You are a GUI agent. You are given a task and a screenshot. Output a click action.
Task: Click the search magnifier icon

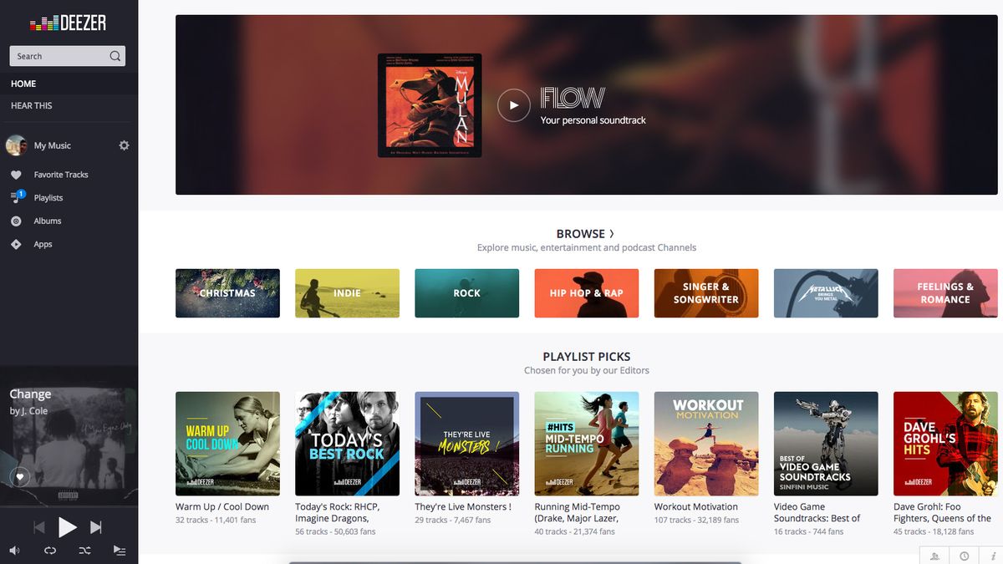[x=115, y=55]
